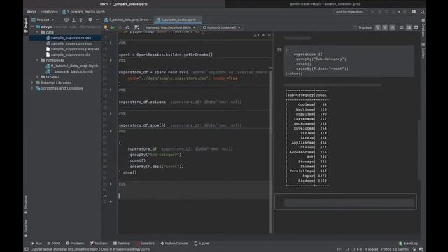Click the 4 spaces indent setting
Viewport: 448px width, 252px height.
click(372, 249)
